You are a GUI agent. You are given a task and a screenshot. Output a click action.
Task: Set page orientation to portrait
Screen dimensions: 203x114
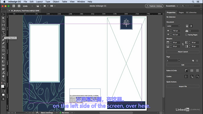coord(187,26)
